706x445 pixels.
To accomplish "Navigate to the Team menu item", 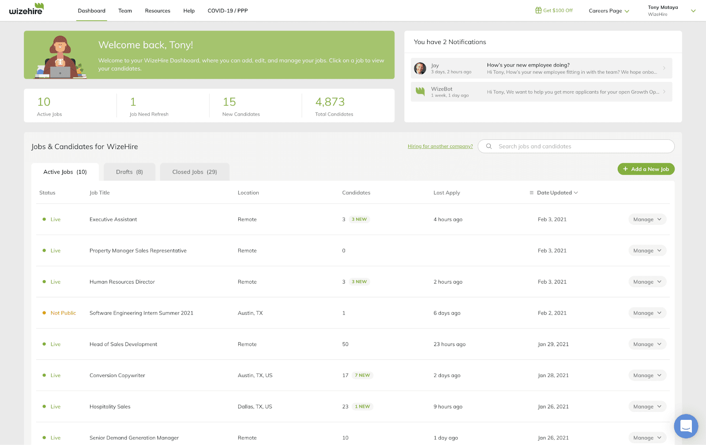I will pyautogui.click(x=125, y=11).
